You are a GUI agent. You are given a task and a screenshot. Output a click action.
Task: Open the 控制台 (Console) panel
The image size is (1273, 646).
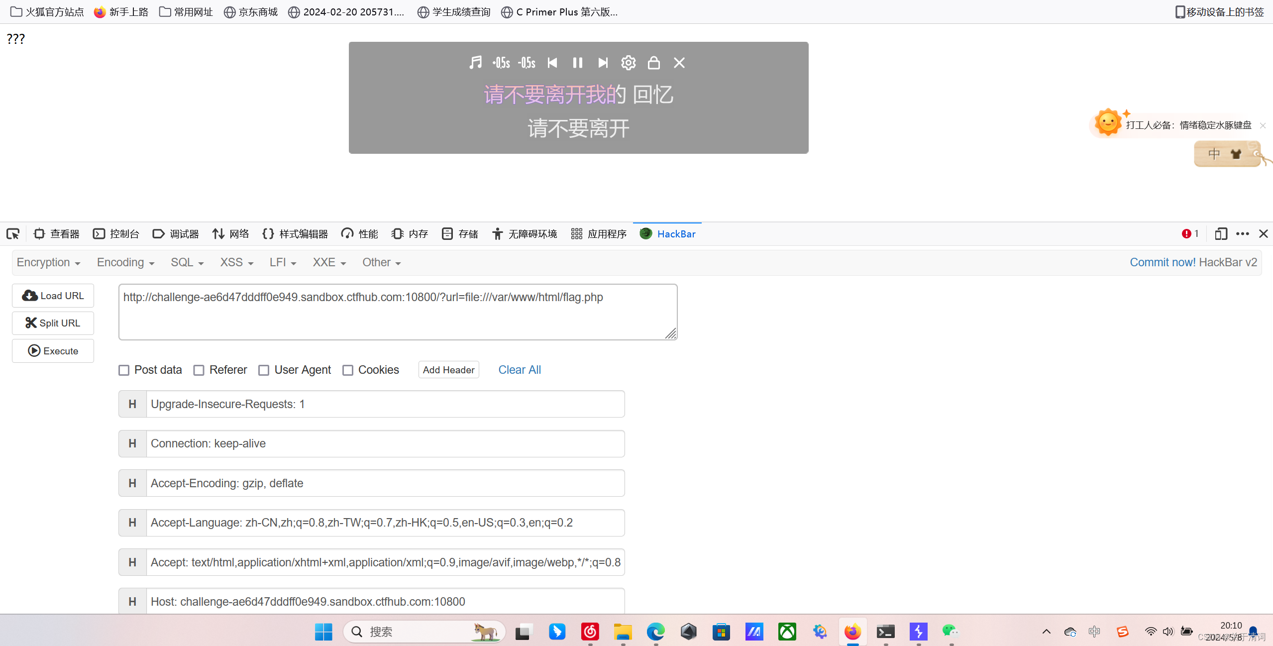[x=116, y=233]
